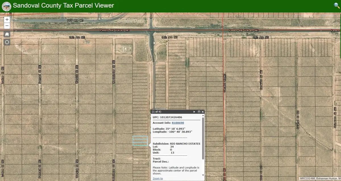Zoom in using the plus button
This screenshot has height=181, width=341.
(x=7, y=20)
